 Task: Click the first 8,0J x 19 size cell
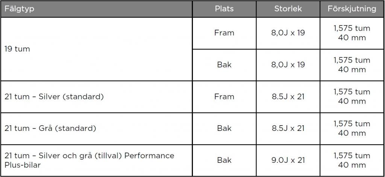coord(288,33)
